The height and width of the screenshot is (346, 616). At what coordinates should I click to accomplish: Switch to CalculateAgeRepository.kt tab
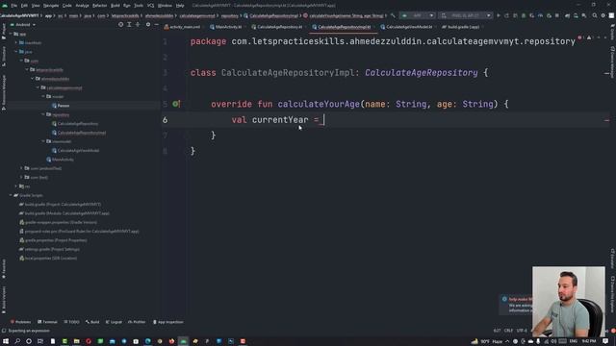click(x=277, y=27)
